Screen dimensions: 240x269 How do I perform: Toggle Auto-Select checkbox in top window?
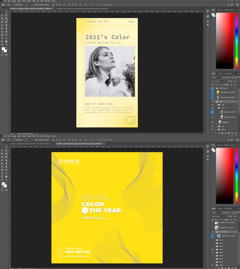(x=14, y=5)
